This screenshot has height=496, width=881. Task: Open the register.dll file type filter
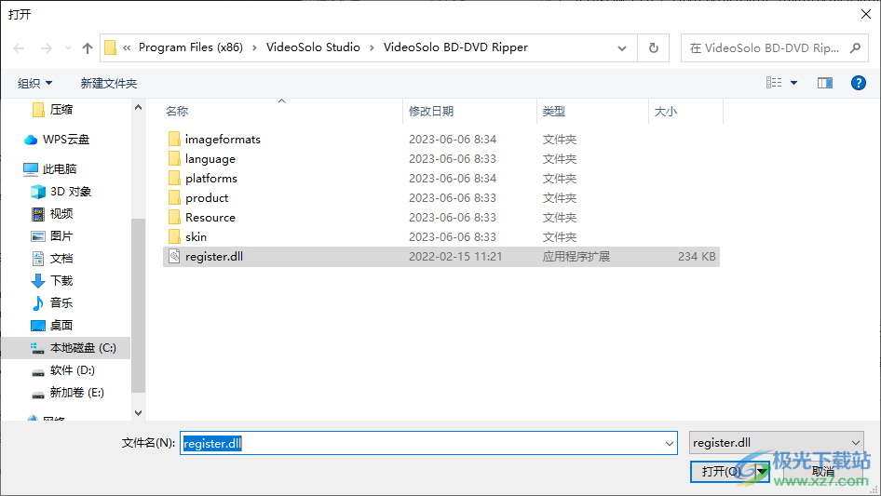click(x=777, y=443)
